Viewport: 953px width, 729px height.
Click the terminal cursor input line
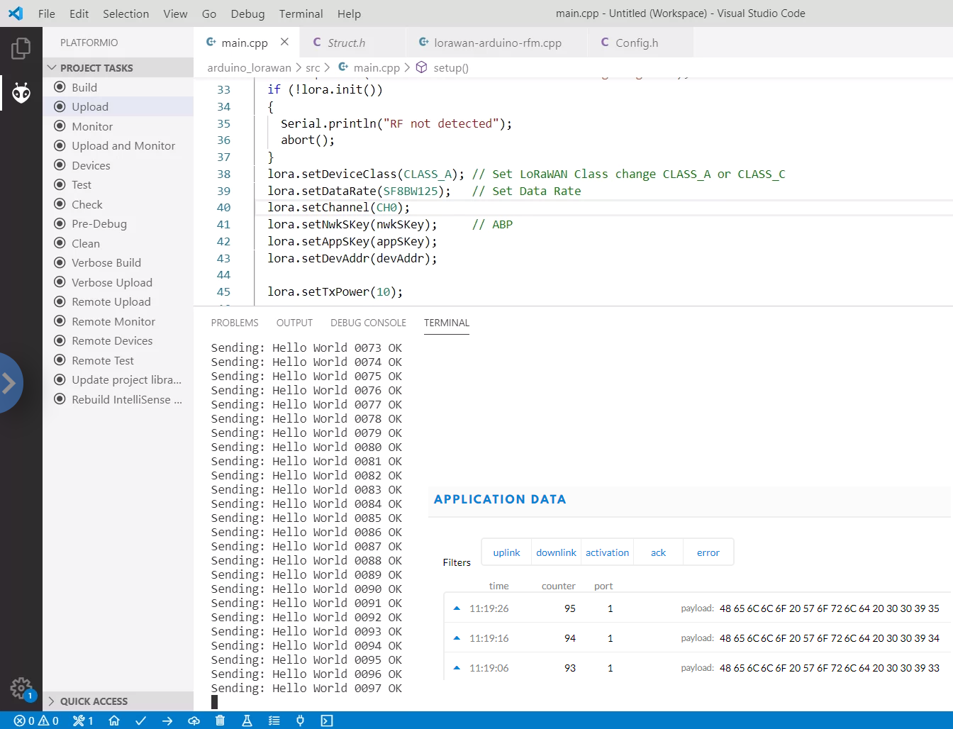pos(215,702)
